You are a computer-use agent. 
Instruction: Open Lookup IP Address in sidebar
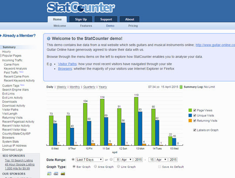(14, 146)
